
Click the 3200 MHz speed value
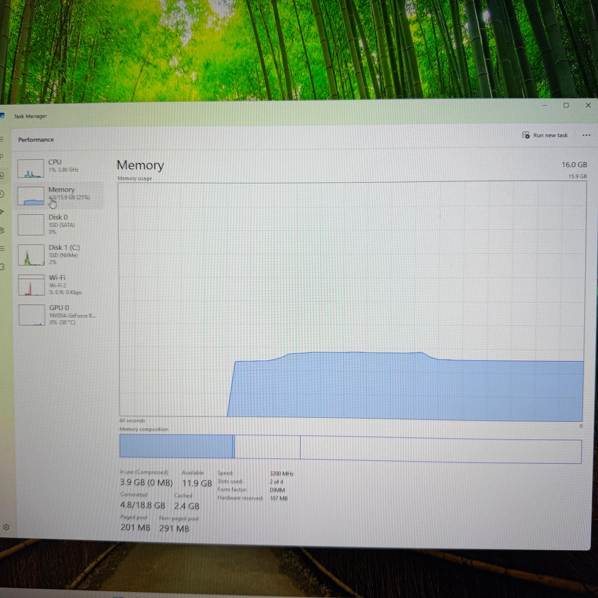click(x=282, y=473)
